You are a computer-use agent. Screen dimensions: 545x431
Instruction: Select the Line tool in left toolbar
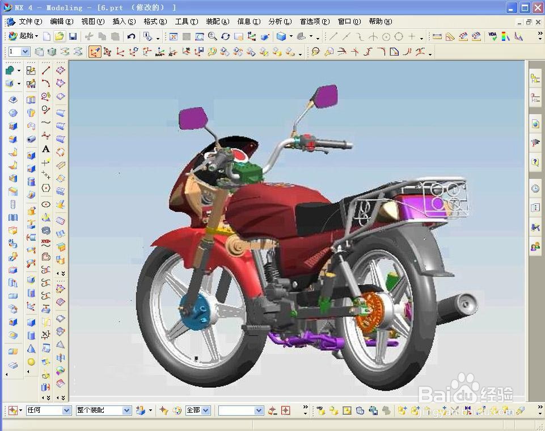click(46, 70)
